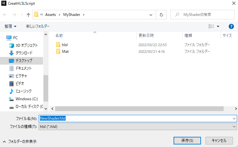Go forward with the right arrow button
238x147 pixels.
(14, 15)
